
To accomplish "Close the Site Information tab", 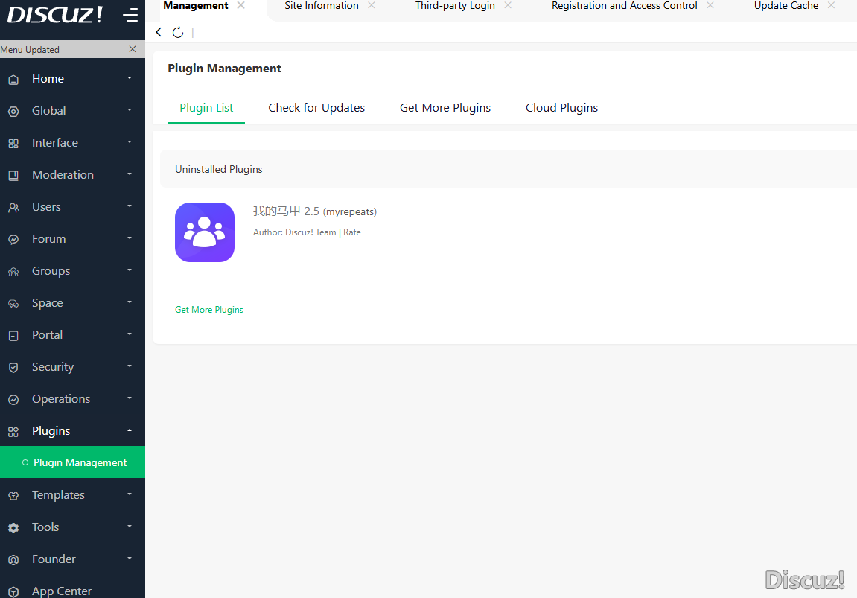I will click(x=372, y=6).
